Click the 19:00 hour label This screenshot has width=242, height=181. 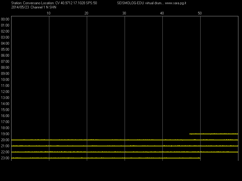[5, 134]
